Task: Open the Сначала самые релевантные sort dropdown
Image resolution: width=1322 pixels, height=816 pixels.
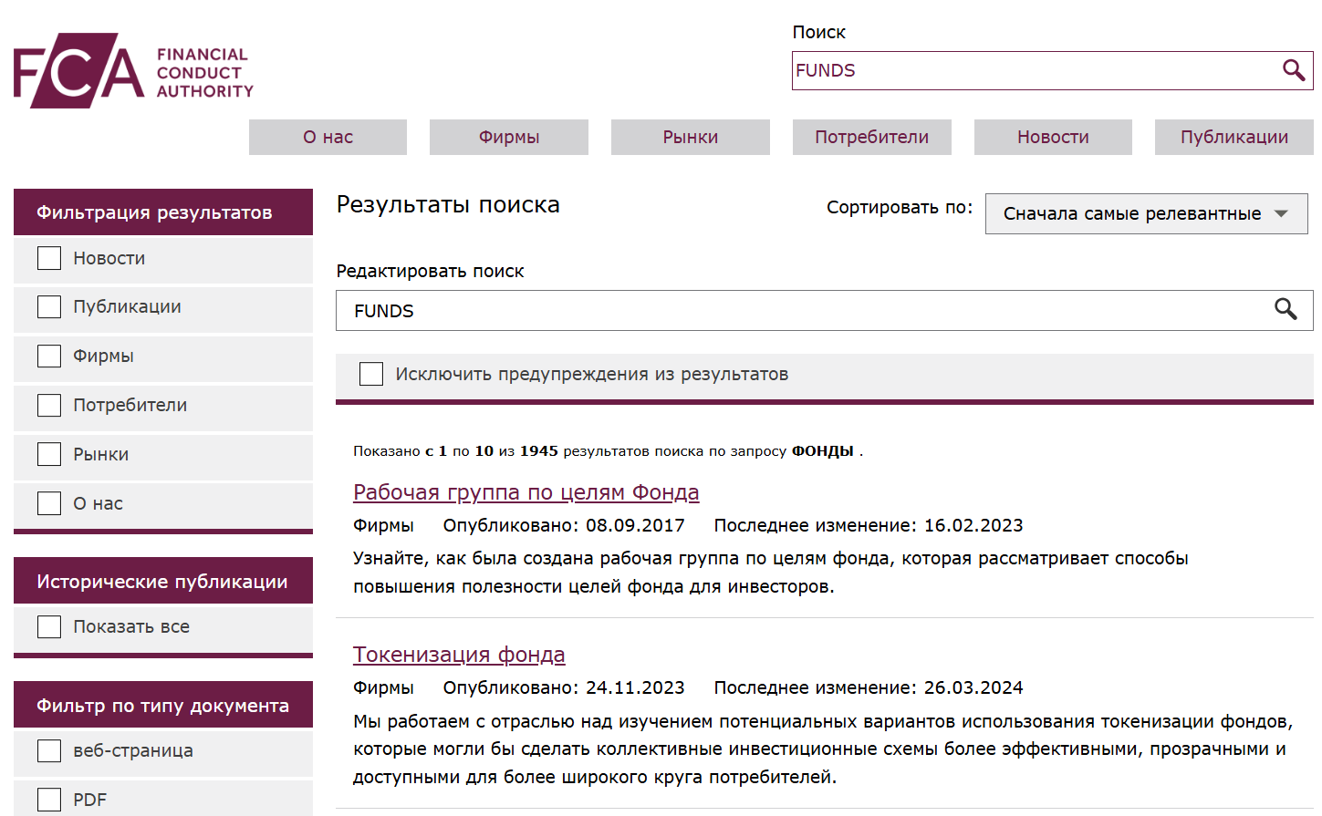Action: pyautogui.click(x=1145, y=213)
